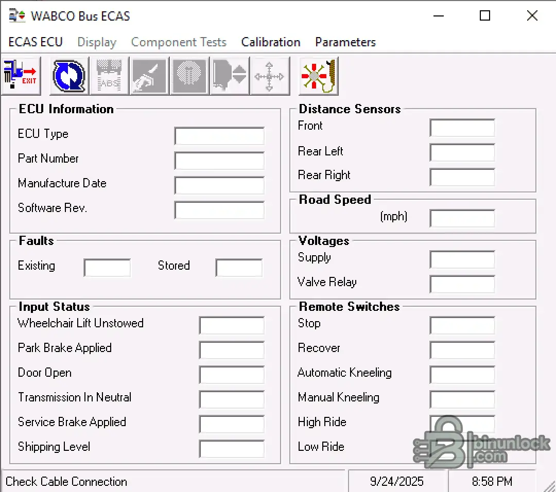Click the Door Open status field
Image resolution: width=556 pixels, height=492 pixels.
point(232,375)
